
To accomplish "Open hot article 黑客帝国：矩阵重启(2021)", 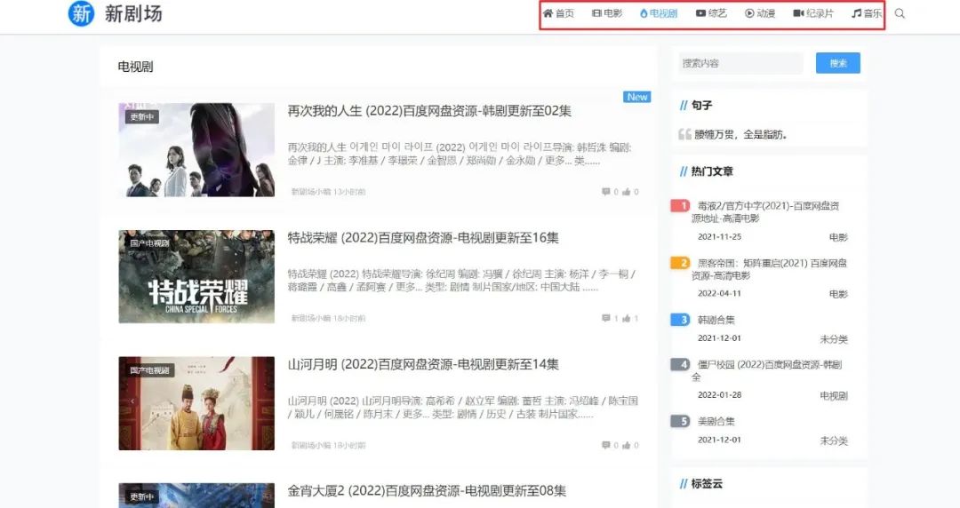I will (x=770, y=269).
